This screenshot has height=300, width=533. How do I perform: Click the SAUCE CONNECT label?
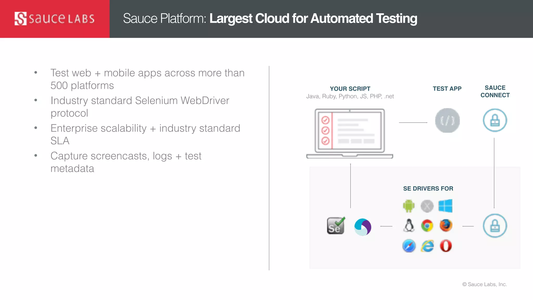click(x=495, y=91)
